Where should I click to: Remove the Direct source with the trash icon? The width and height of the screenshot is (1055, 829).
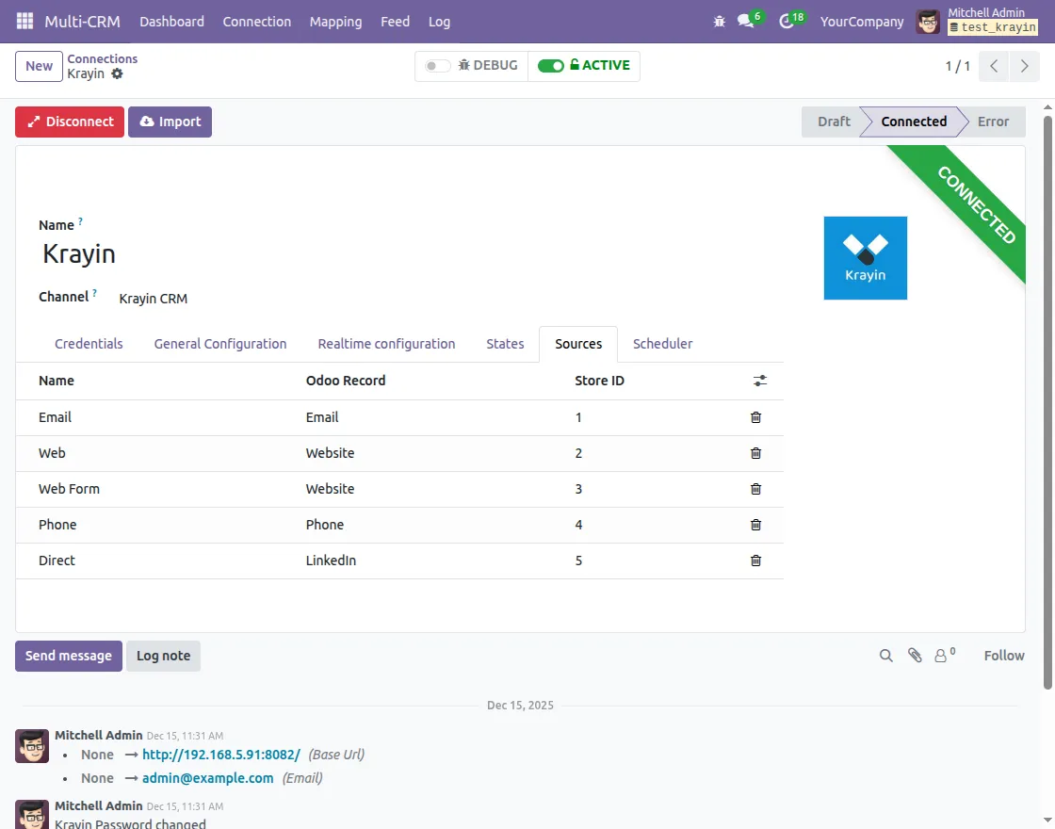[755, 561]
